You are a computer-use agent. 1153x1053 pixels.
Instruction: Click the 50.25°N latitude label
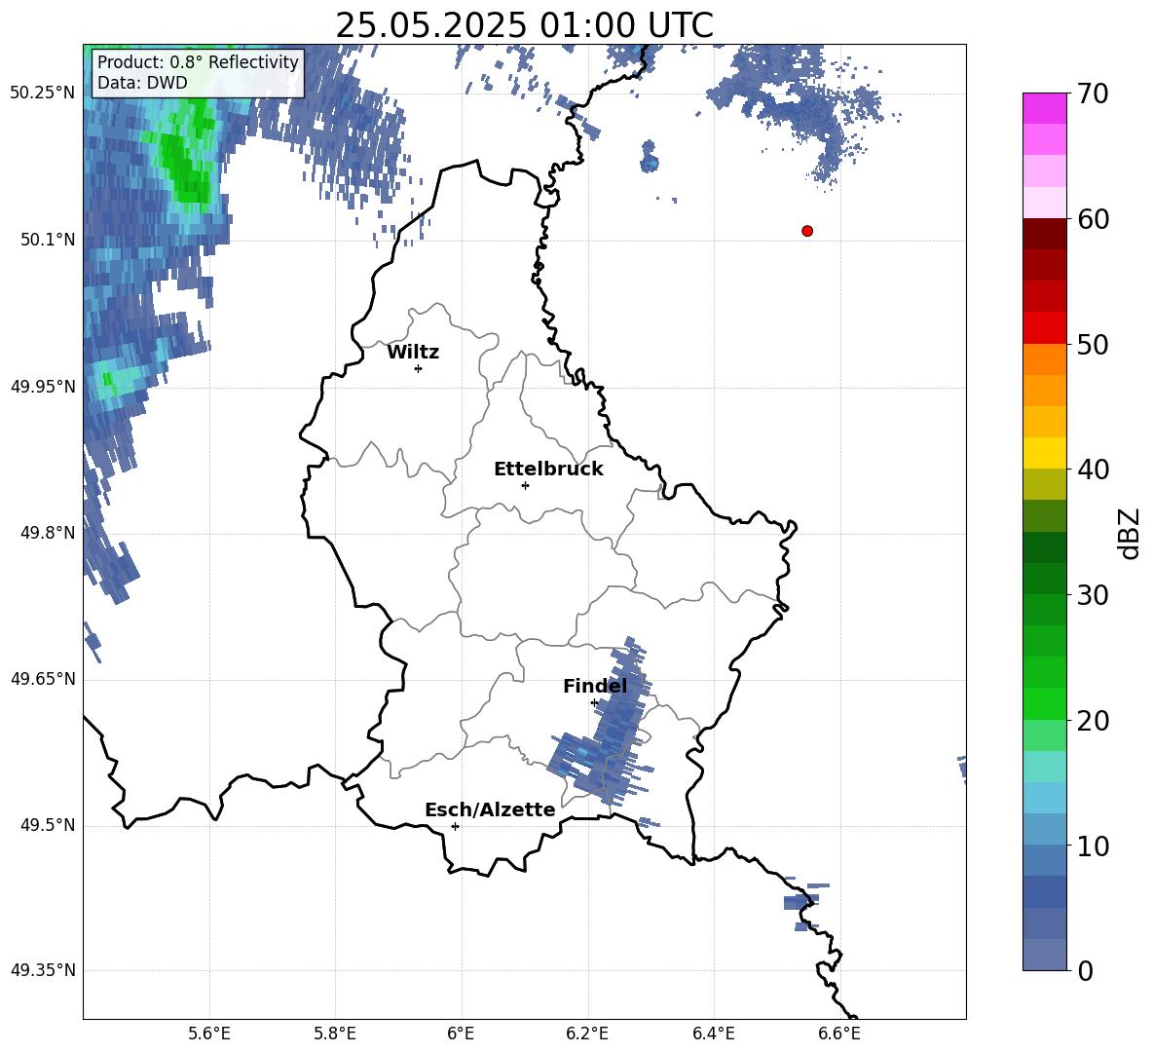pos(43,94)
